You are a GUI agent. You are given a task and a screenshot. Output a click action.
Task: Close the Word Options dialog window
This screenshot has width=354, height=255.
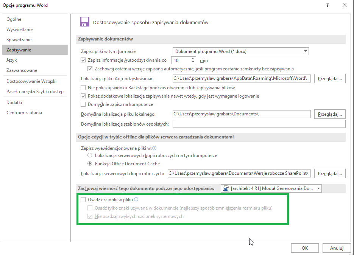click(344, 5)
